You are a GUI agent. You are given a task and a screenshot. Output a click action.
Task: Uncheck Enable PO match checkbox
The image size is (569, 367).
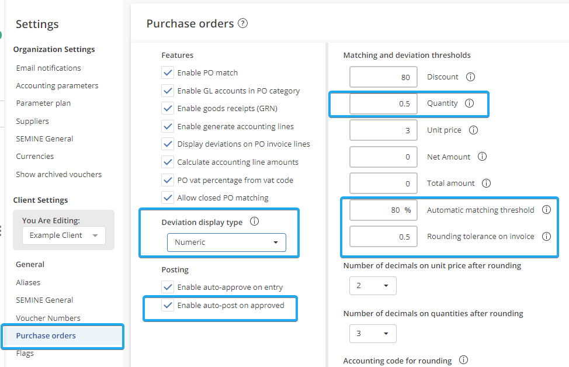[x=168, y=73]
